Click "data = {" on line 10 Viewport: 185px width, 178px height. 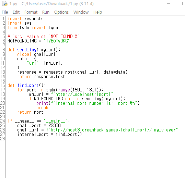pyautogui.click(x=27, y=59)
